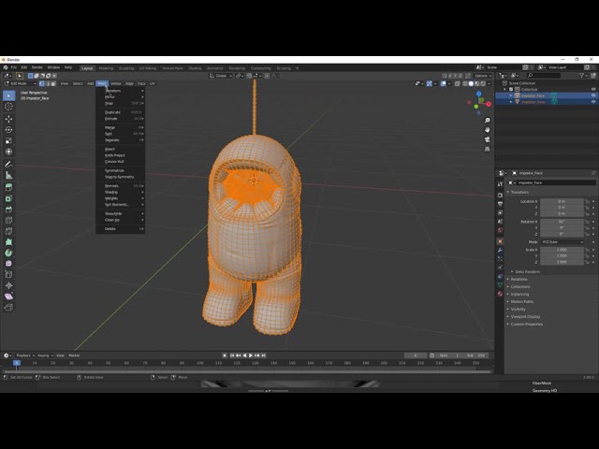Open the Separate submenu in Mesh menu

point(120,140)
